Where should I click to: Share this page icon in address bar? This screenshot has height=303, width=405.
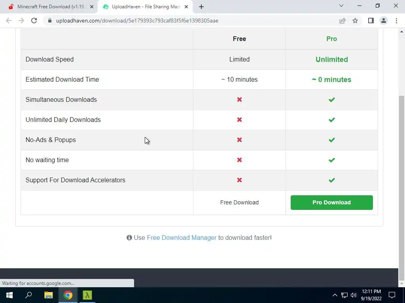pos(343,21)
